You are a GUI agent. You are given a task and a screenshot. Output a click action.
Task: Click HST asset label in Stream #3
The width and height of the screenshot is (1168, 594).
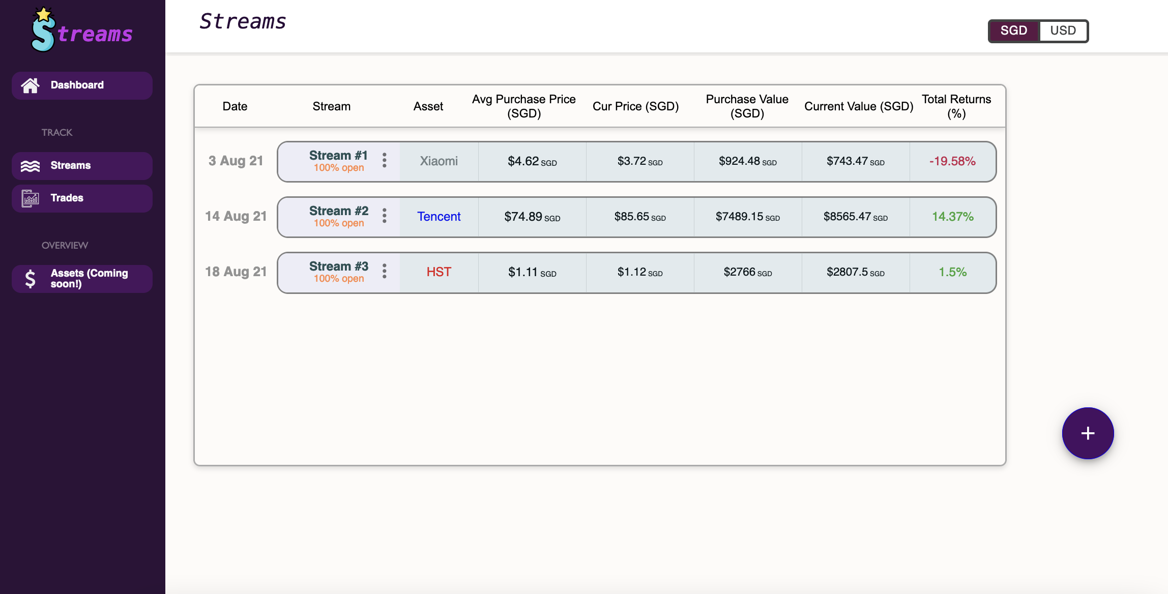[x=440, y=271]
